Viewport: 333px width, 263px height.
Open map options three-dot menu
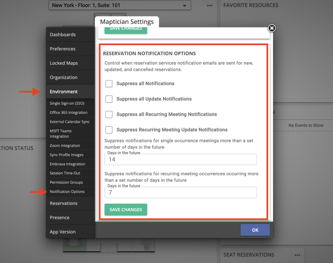(x=210, y=5)
